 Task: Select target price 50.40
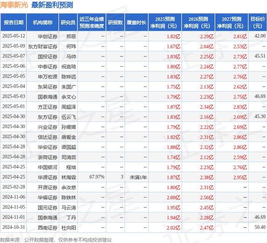[x=260, y=227]
